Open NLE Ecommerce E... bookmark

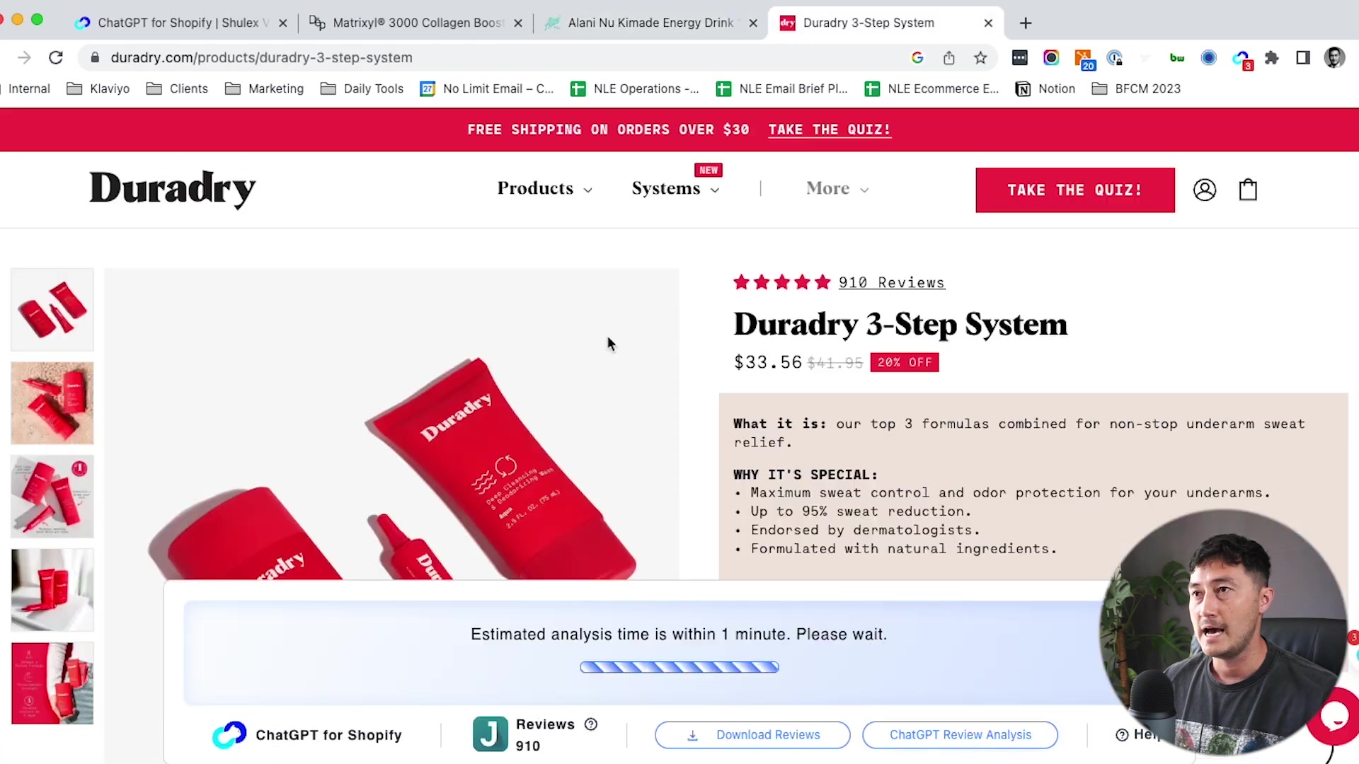click(x=931, y=88)
